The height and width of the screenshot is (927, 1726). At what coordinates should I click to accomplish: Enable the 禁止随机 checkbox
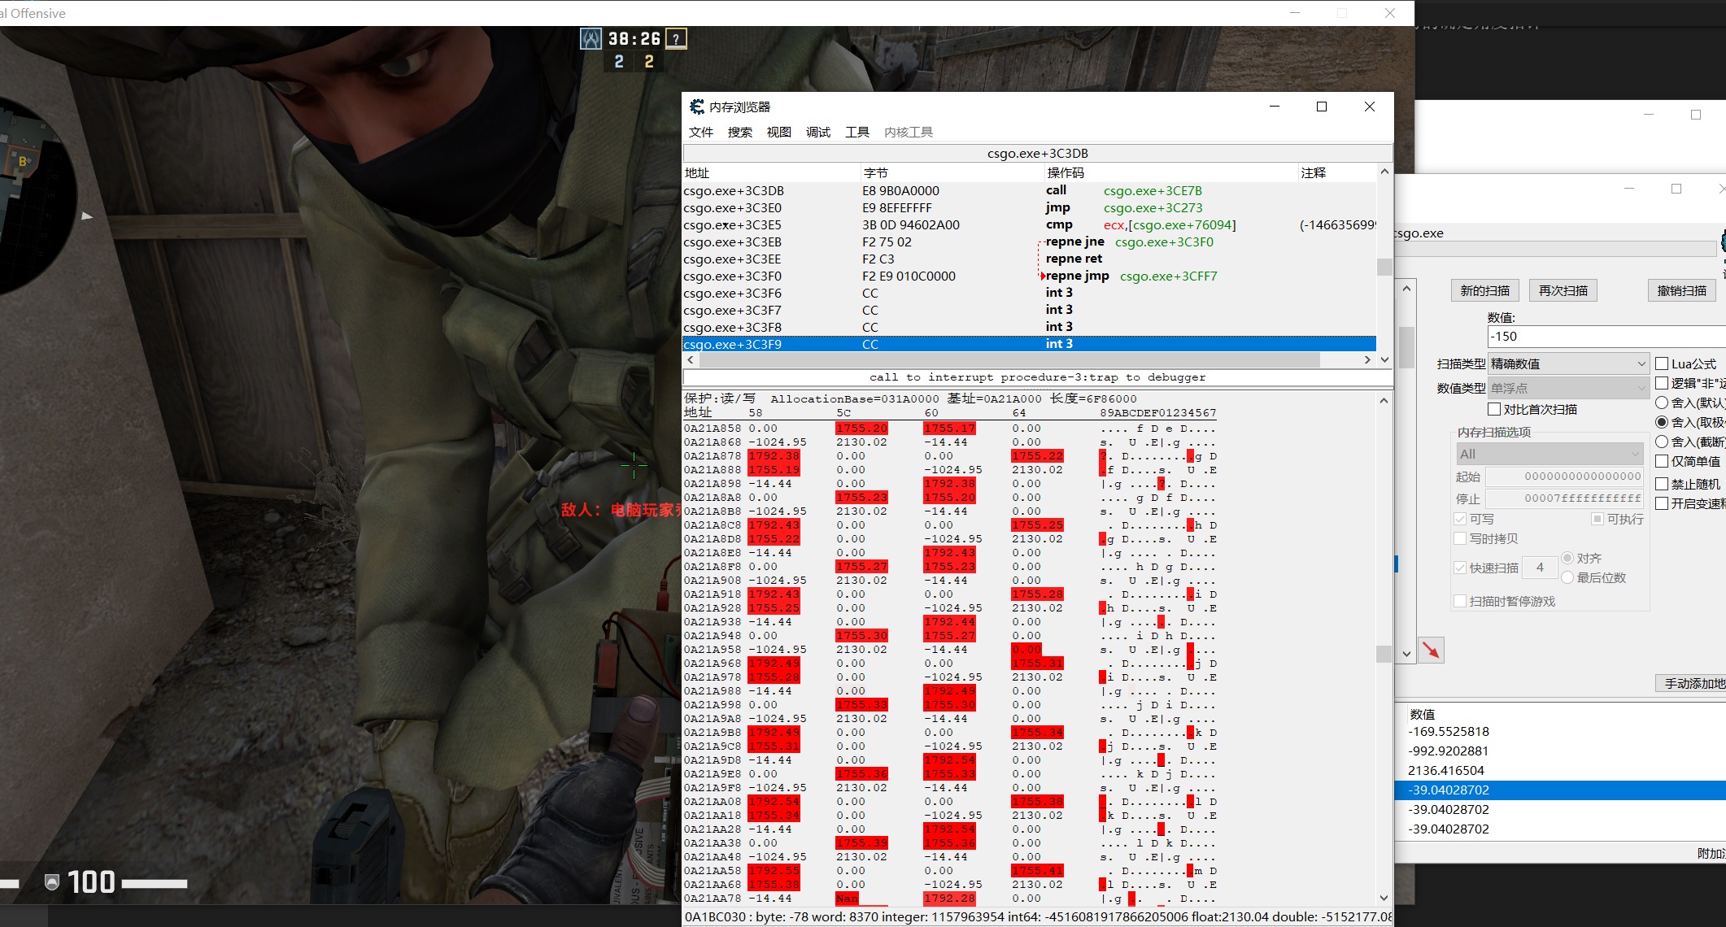click(x=1663, y=484)
